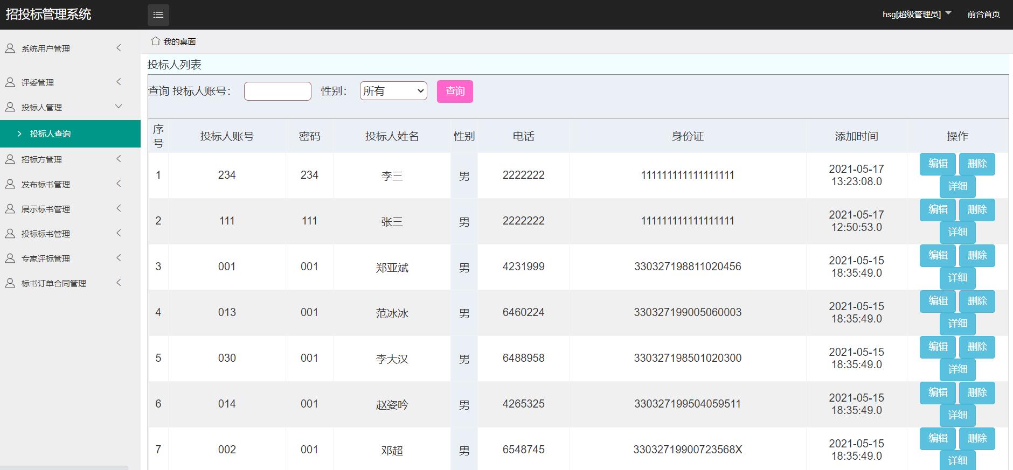Go to 前台首页 link

click(x=983, y=14)
